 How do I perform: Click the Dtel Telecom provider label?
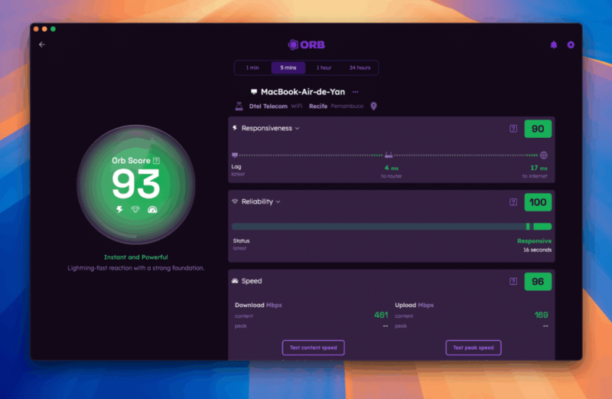click(269, 106)
